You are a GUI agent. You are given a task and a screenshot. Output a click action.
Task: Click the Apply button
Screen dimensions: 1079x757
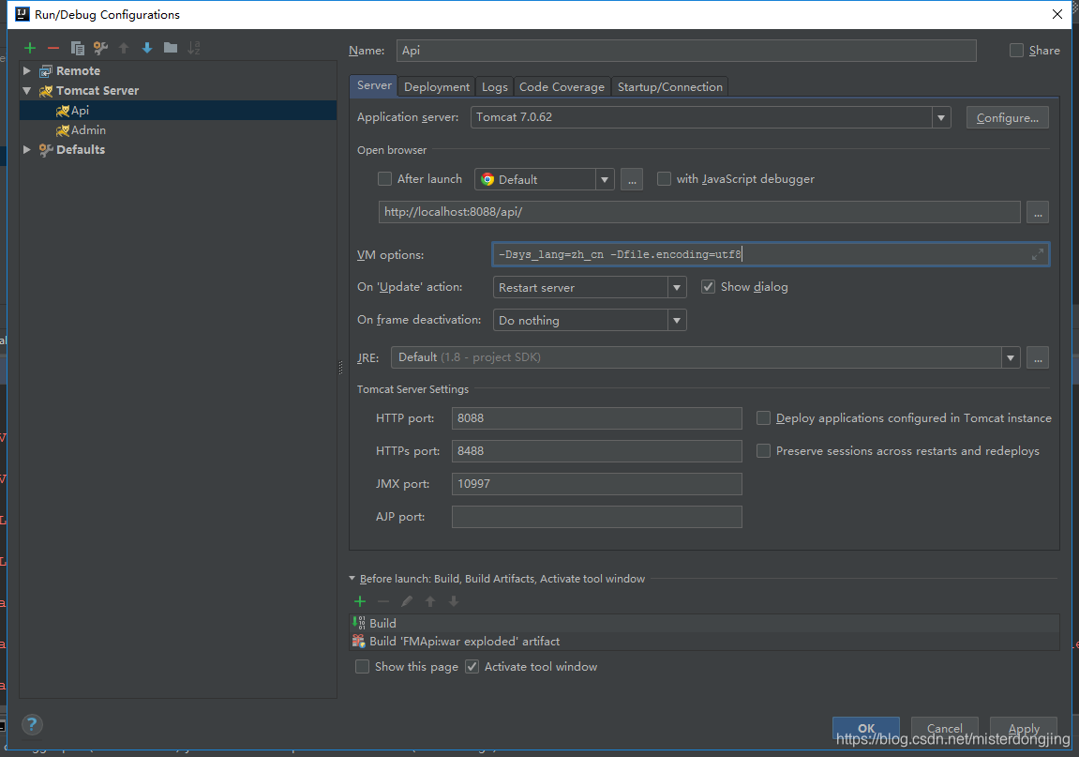[1024, 728]
